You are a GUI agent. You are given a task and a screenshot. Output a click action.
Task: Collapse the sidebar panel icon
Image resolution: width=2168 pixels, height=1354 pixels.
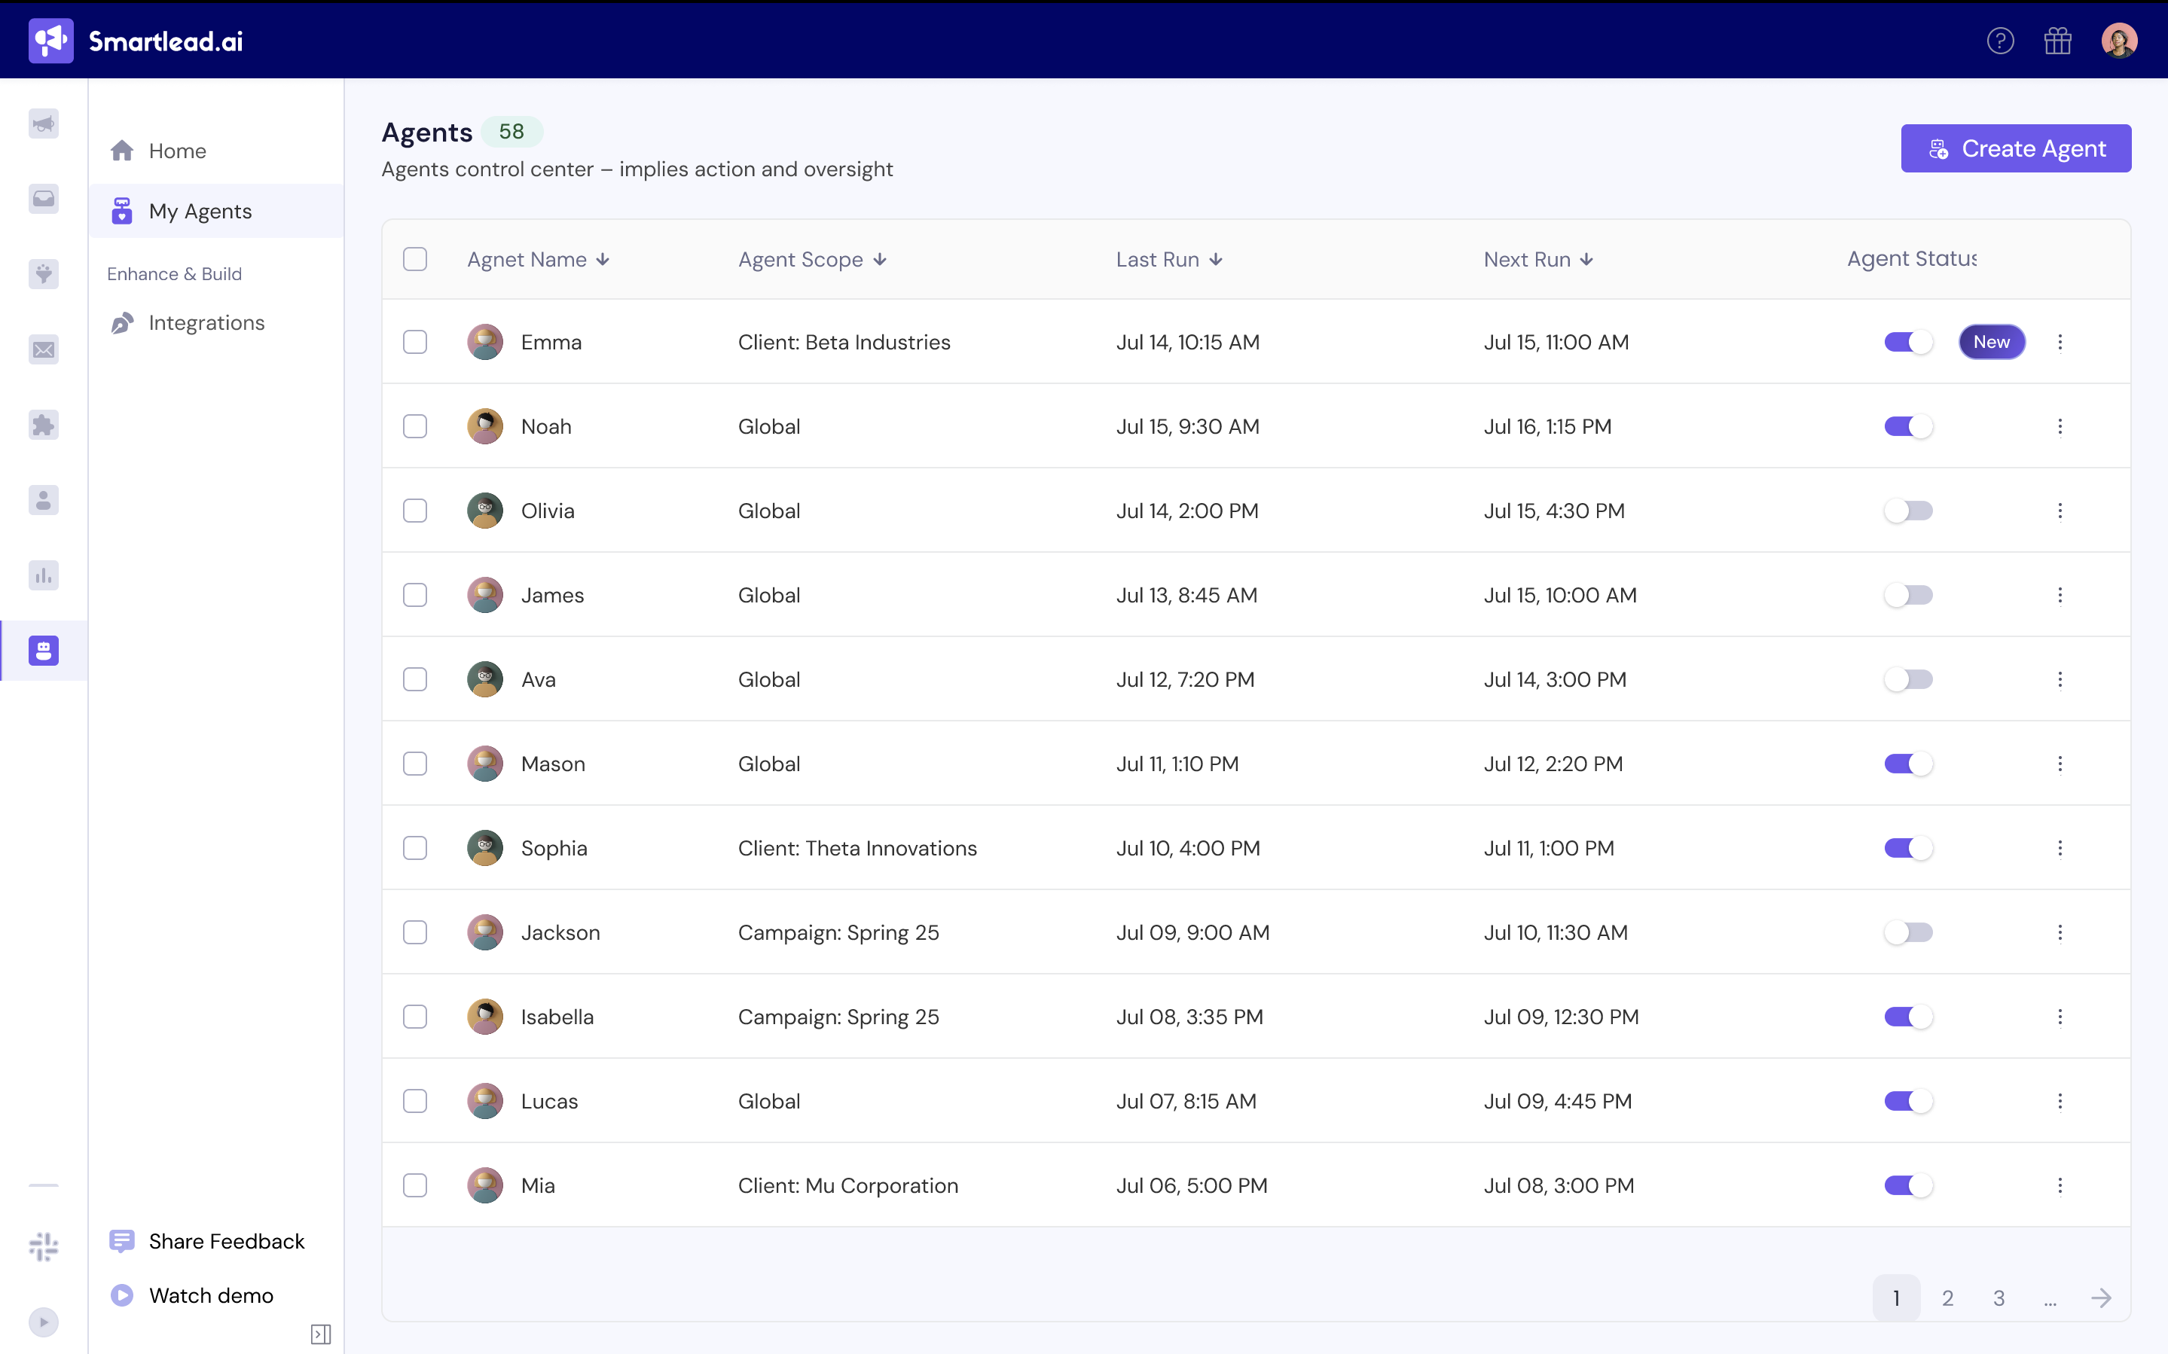click(x=321, y=1334)
